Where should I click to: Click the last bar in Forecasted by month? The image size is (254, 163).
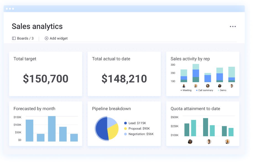tap(74, 138)
